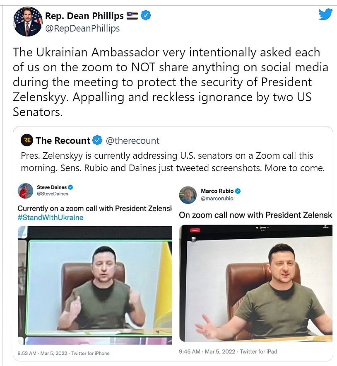Open Steve Daines' Zelenskyy screenshot image
Screen dimensions: 337x366
pos(95,285)
